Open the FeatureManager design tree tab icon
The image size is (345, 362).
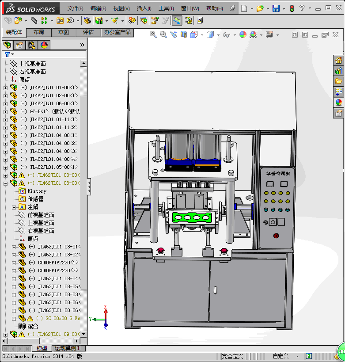[7, 45]
